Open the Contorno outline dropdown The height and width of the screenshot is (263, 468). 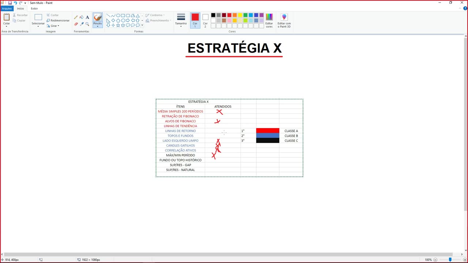[x=155, y=15]
